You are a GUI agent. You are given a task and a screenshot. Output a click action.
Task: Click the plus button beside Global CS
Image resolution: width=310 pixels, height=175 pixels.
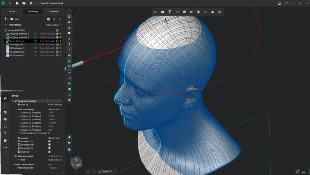[x=88, y=172]
